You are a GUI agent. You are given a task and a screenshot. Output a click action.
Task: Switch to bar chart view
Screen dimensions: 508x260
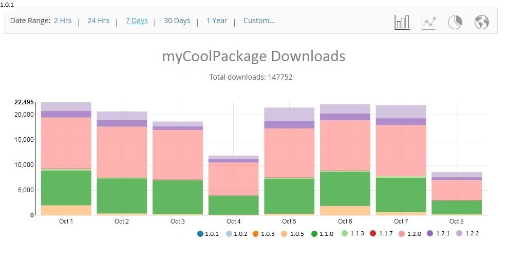402,22
